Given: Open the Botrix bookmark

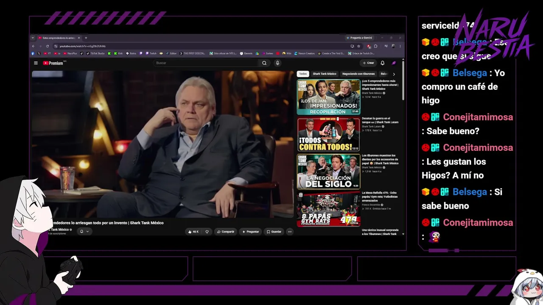Looking at the screenshot, I should [131, 53].
